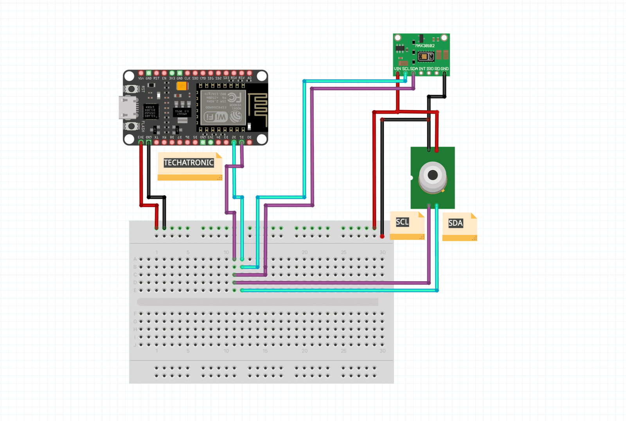Click the A0 pin on NodeMCU
This screenshot has height=421, width=626.
(x=249, y=73)
